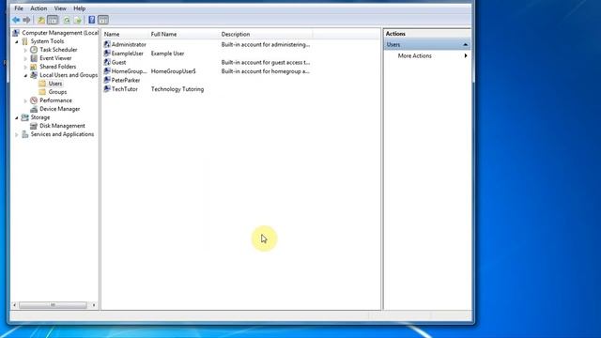
Task: Collapse the Users section in Actions pane
Action: click(466, 45)
